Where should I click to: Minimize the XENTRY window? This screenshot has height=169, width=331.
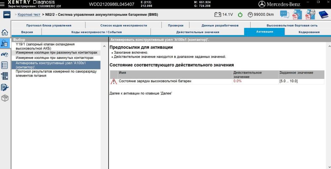(307, 2)
